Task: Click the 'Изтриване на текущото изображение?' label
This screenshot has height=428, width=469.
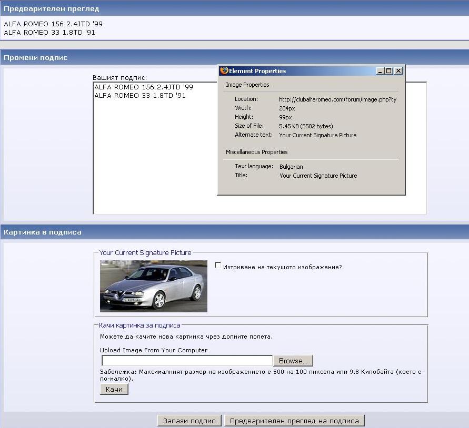Action: click(282, 267)
